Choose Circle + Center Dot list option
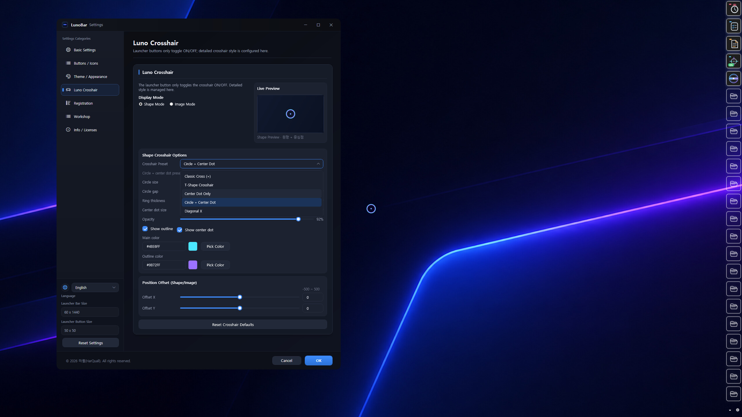742x417 pixels. pos(251,203)
